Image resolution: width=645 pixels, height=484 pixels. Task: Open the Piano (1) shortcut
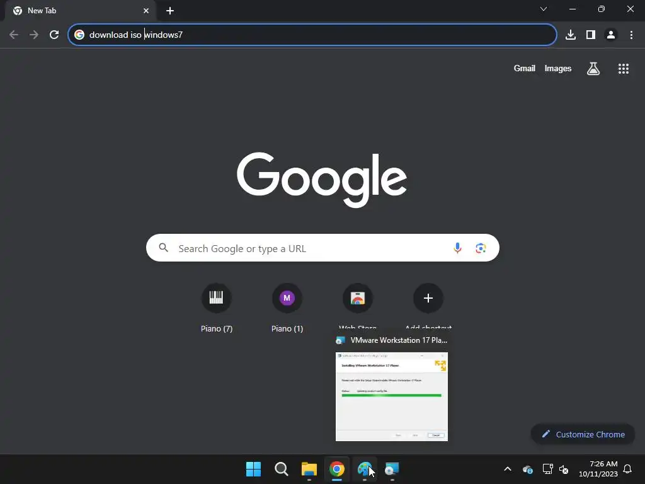point(287,307)
